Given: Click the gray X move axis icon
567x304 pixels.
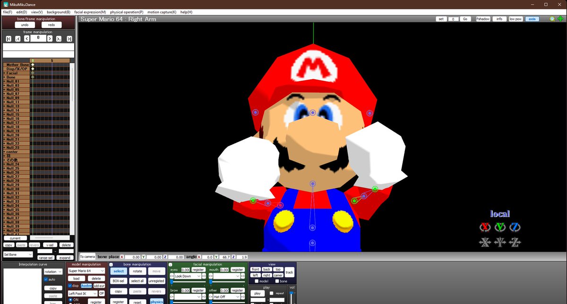Looking at the screenshot, I should pyautogui.click(x=485, y=243).
